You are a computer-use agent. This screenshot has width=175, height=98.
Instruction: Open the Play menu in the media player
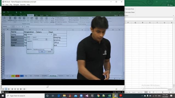coord(11,5)
